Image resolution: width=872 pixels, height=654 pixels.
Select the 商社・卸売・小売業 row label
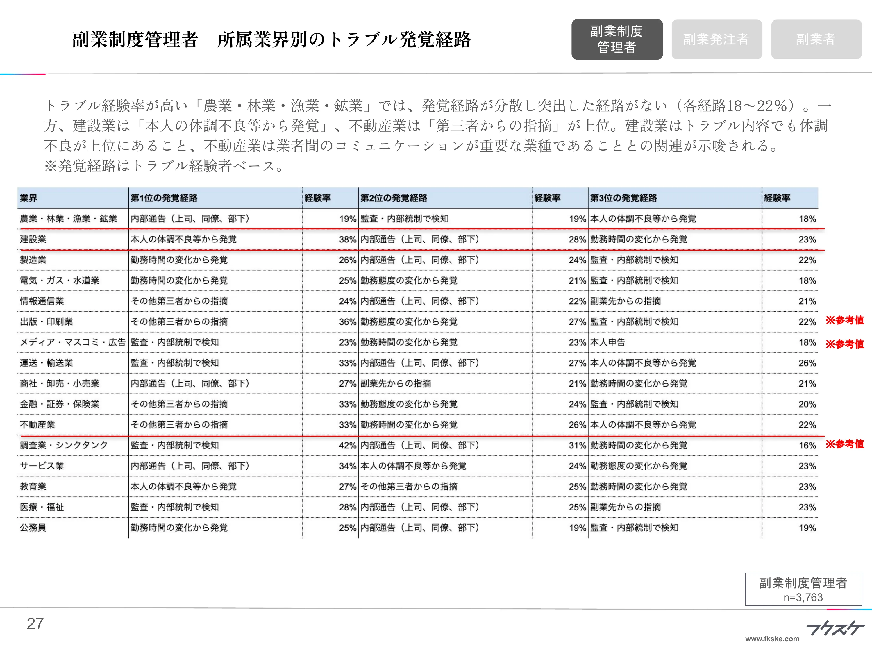tap(60, 384)
